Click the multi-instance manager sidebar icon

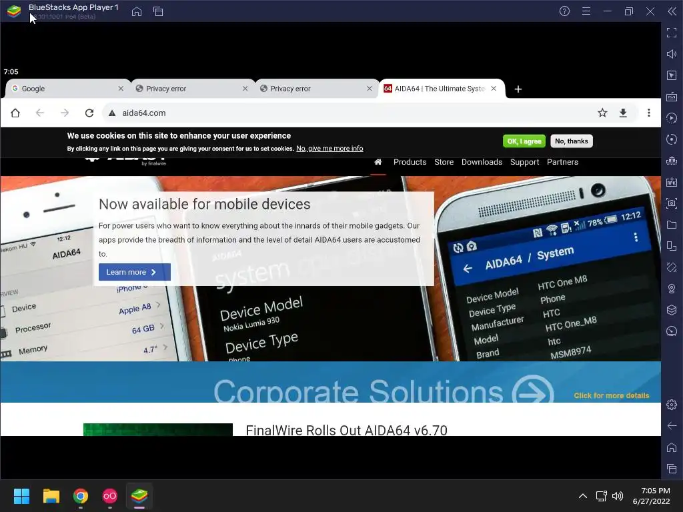(672, 246)
